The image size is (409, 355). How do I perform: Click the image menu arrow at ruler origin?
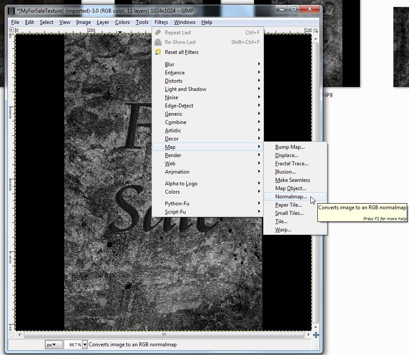pyautogui.click(x=11, y=30)
